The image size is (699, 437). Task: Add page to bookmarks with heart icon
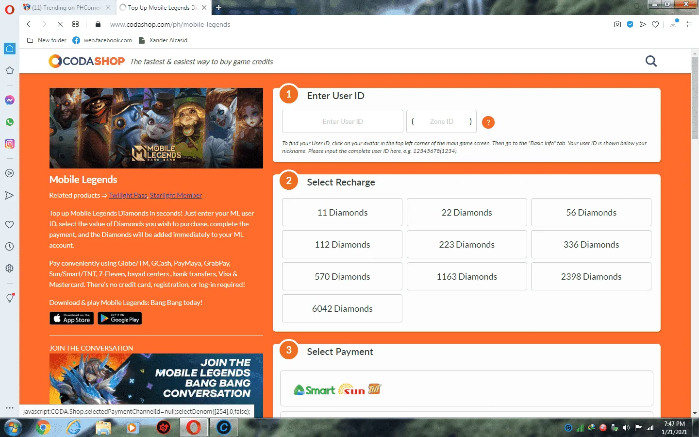(655, 24)
